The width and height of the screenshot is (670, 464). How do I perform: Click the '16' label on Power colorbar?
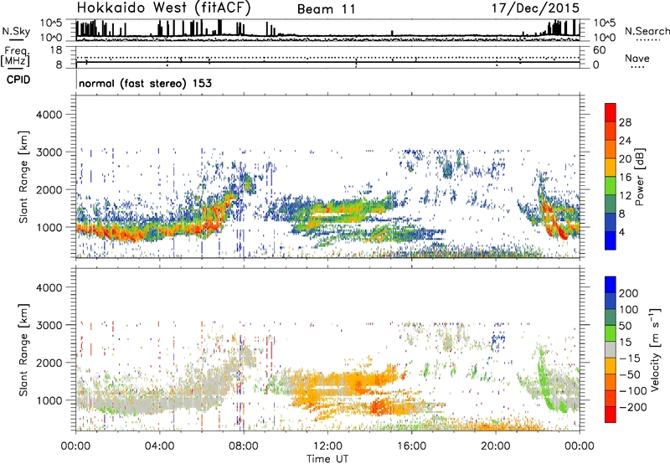tap(625, 178)
